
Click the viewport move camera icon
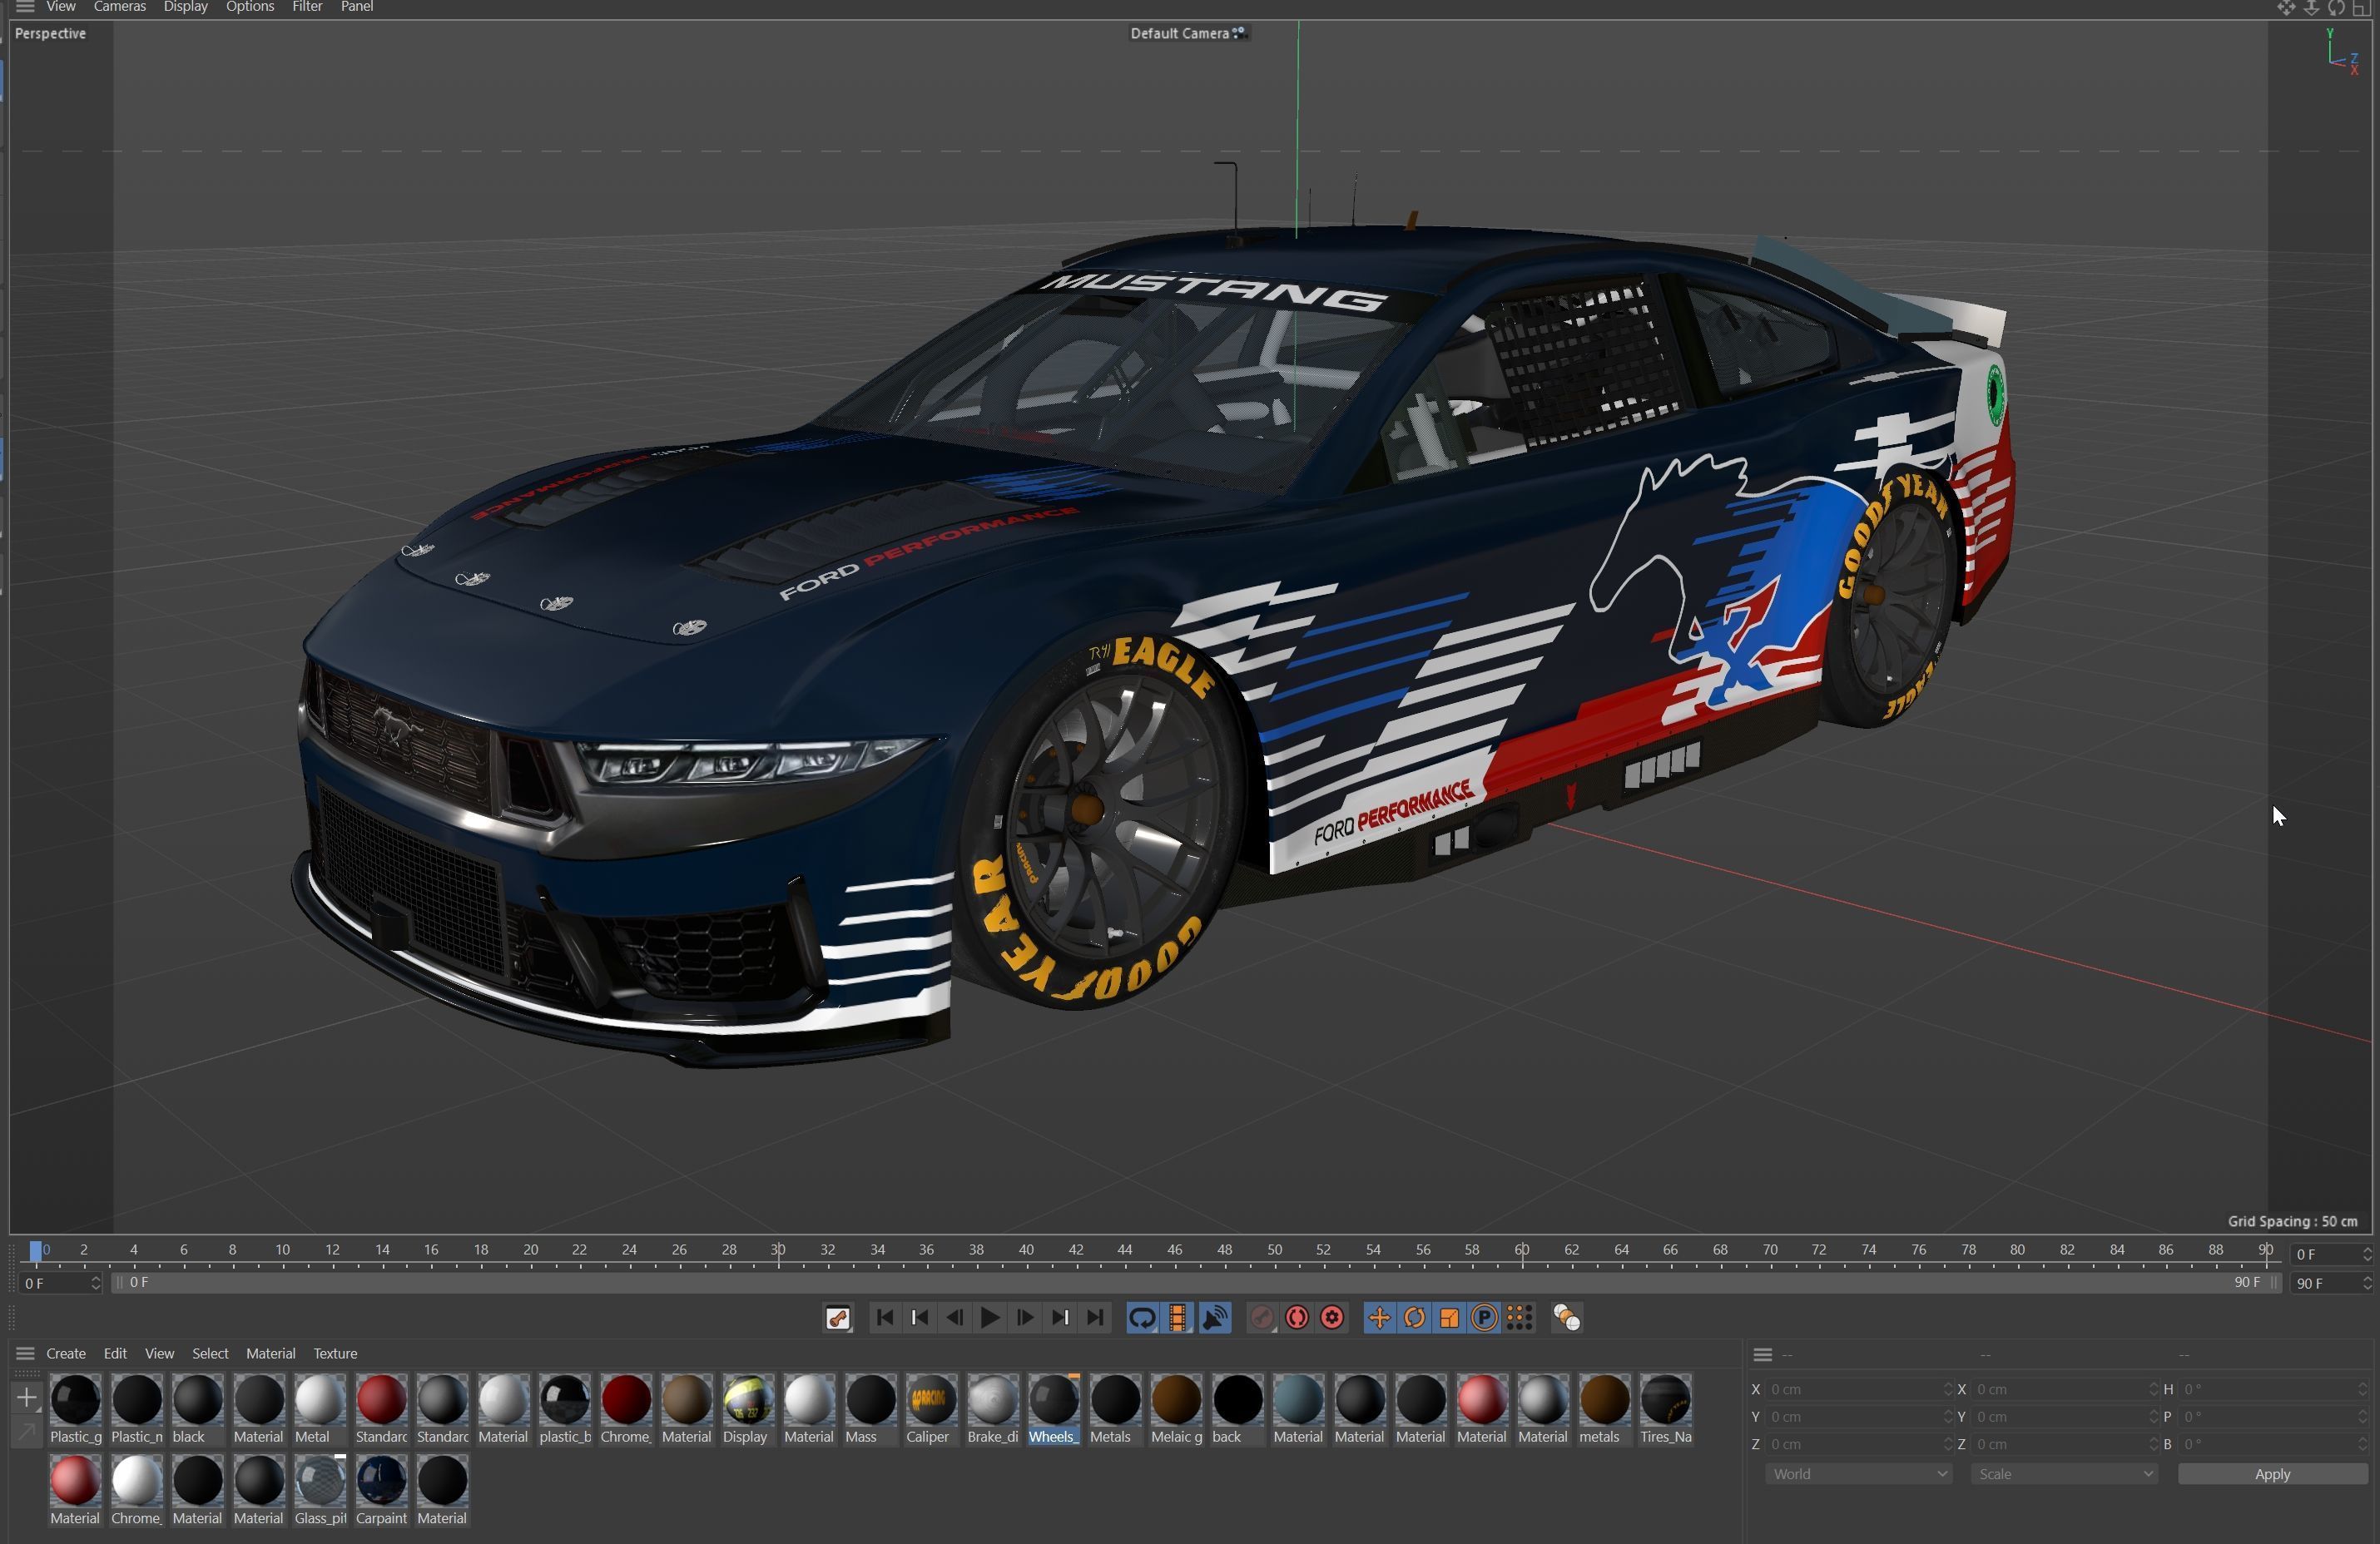click(2286, 8)
